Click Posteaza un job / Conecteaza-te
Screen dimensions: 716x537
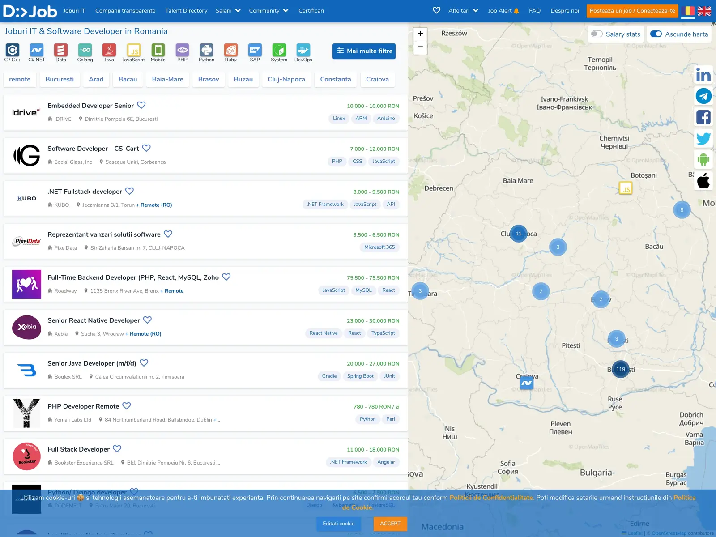coord(632,11)
